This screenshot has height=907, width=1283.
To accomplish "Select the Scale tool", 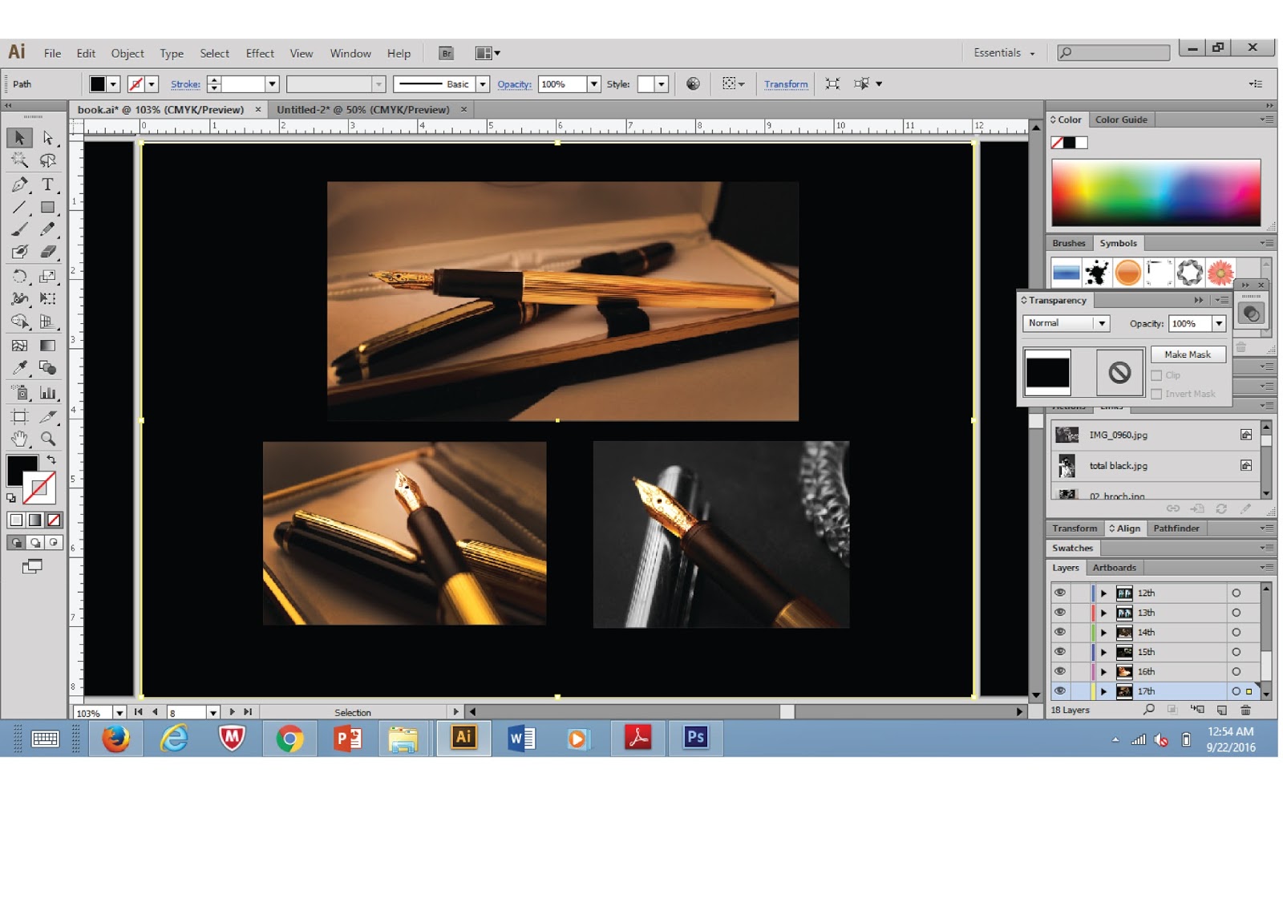I will pos(48,277).
